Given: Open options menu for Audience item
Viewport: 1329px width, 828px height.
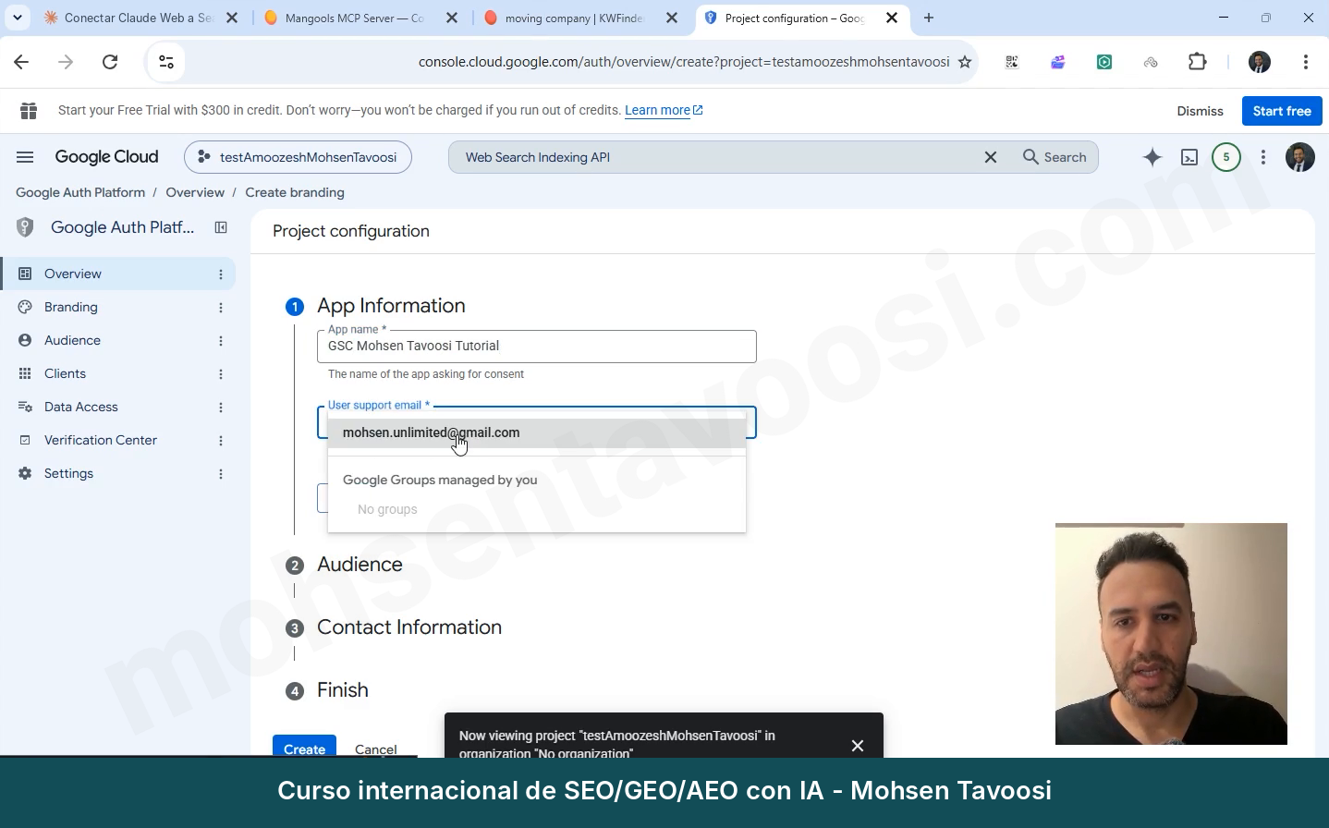Looking at the screenshot, I should 221,341.
